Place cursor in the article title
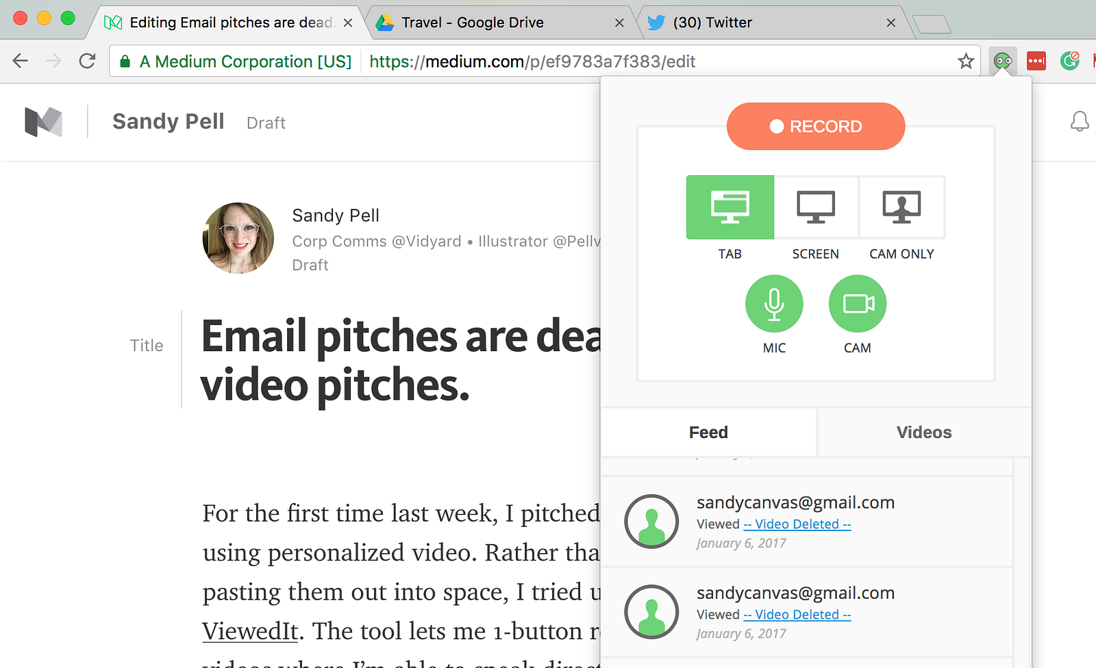Viewport: 1096px width, 668px height. [401, 361]
